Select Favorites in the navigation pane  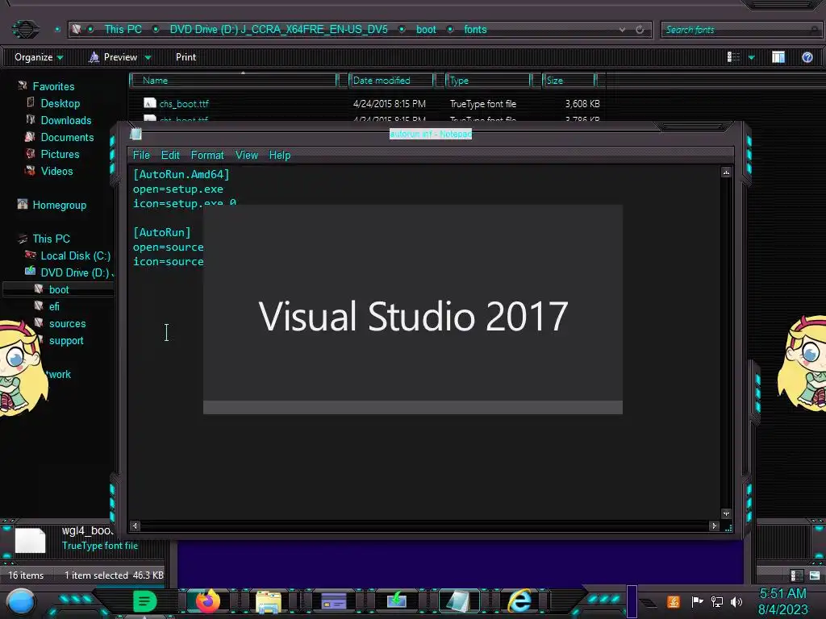(53, 86)
